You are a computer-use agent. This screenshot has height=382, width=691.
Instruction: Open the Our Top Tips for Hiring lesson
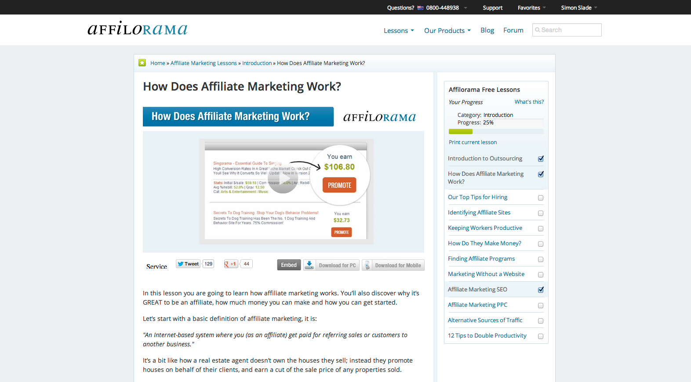pos(477,197)
